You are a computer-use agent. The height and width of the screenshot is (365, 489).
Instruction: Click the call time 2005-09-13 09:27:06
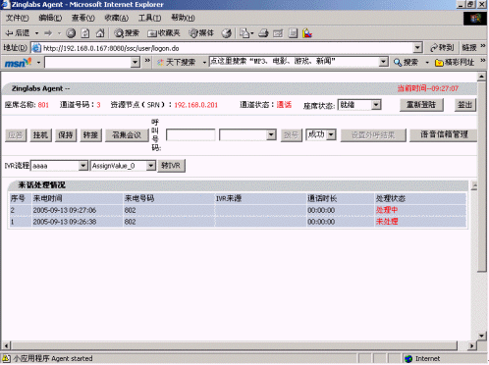[65, 210]
